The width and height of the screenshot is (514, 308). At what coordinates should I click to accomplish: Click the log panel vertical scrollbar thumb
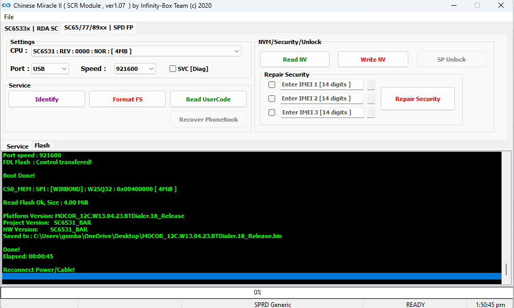click(506, 269)
